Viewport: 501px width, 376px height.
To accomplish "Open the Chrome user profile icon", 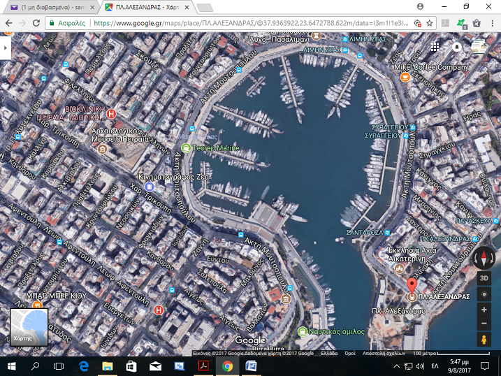I will tap(420, 6).
